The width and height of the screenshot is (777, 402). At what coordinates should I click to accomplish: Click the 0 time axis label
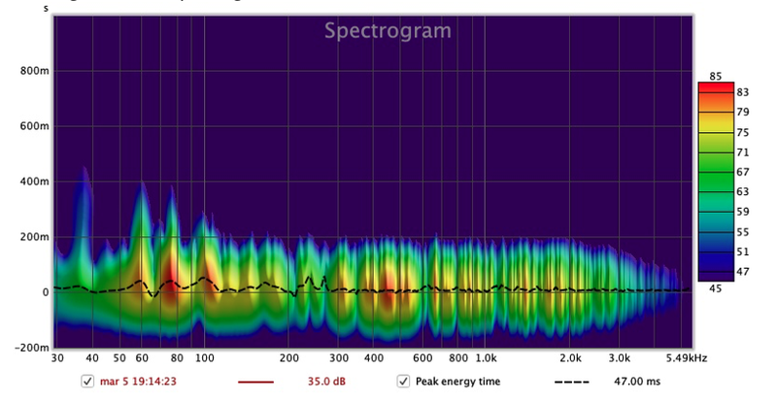coord(44,291)
